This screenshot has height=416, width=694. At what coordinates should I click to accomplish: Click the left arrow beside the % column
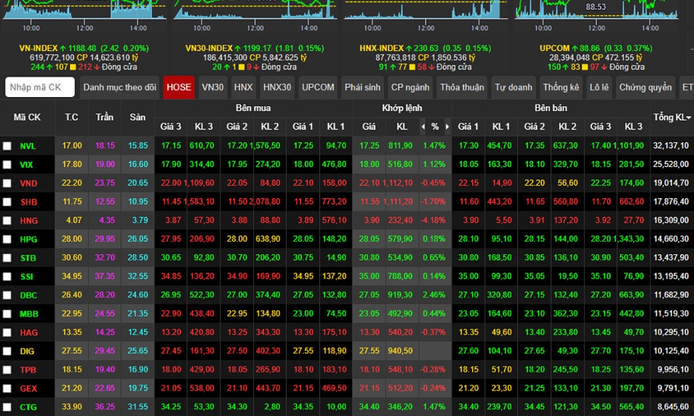click(x=423, y=127)
